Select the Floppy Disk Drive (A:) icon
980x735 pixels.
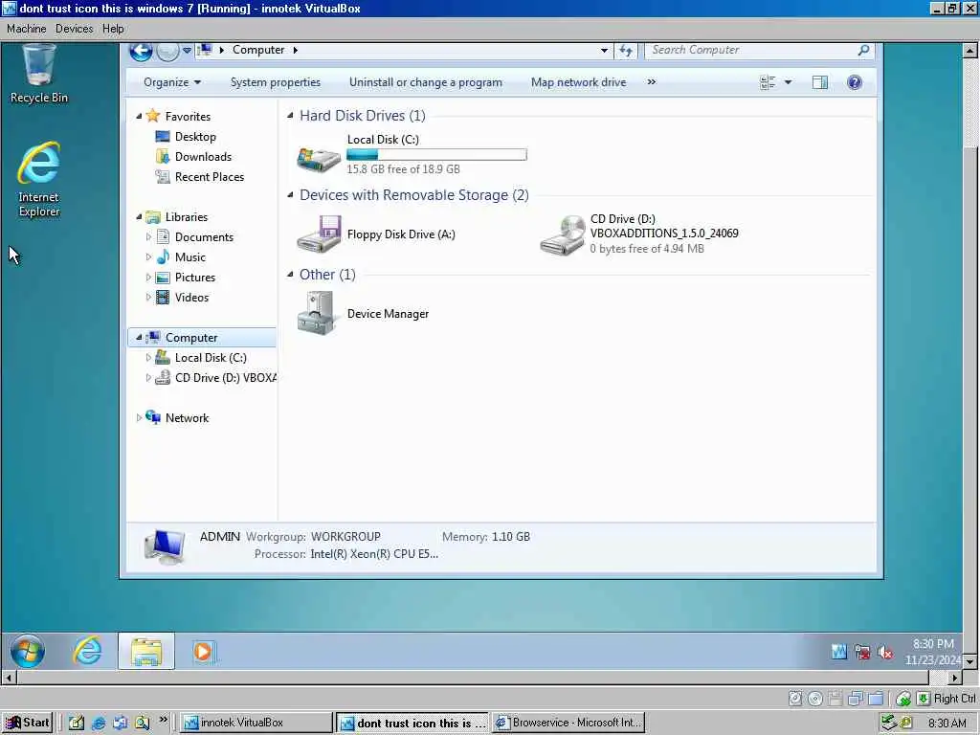(x=319, y=234)
